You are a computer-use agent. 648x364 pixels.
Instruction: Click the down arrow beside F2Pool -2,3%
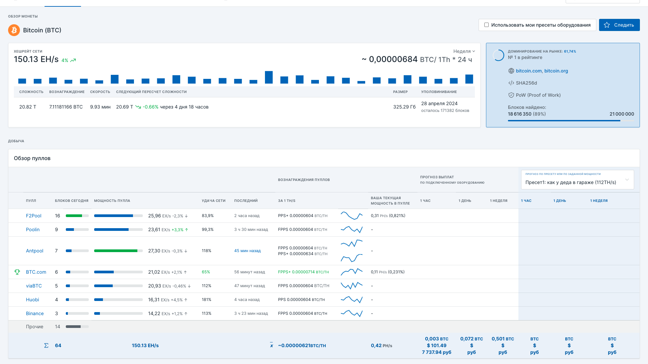(186, 216)
